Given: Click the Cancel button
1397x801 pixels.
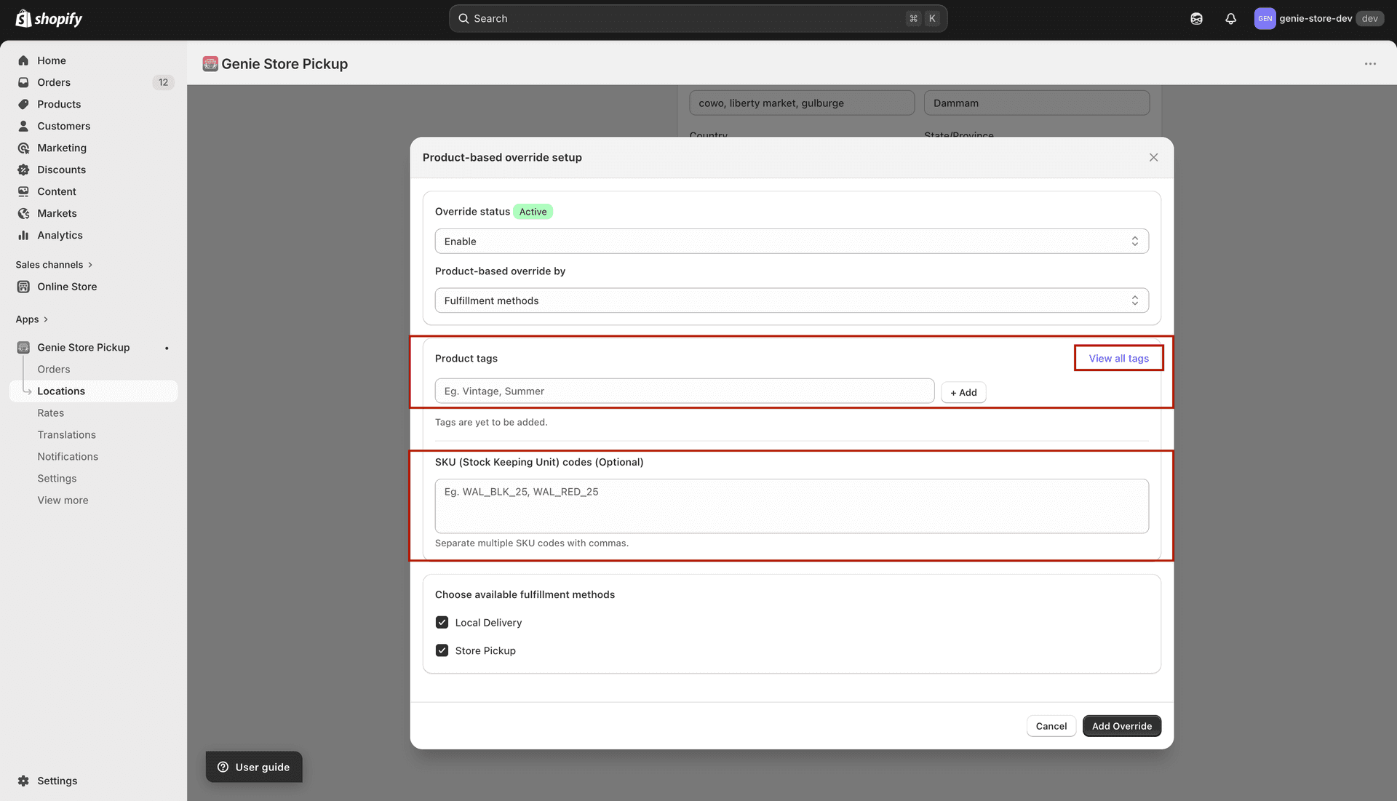Looking at the screenshot, I should coord(1051,726).
